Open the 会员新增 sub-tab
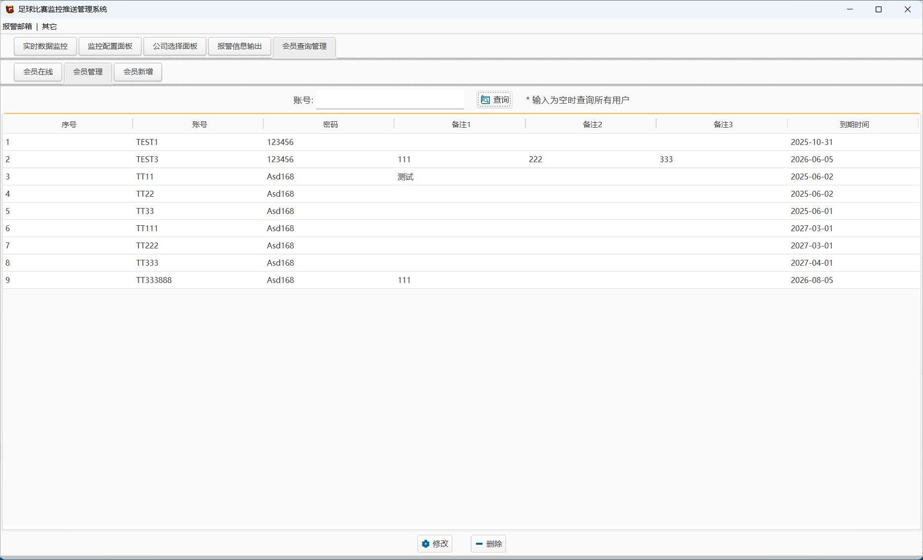This screenshot has width=923, height=560. pos(138,72)
